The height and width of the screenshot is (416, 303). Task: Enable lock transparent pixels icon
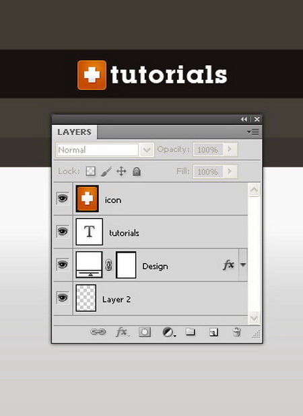click(x=91, y=171)
